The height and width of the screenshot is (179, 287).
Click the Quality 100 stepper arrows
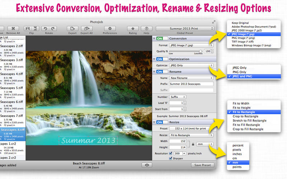click(x=212, y=51)
